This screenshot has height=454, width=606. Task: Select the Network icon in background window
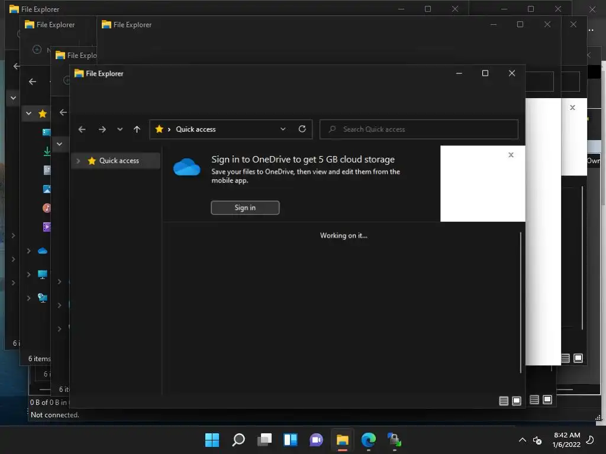[x=43, y=298]
